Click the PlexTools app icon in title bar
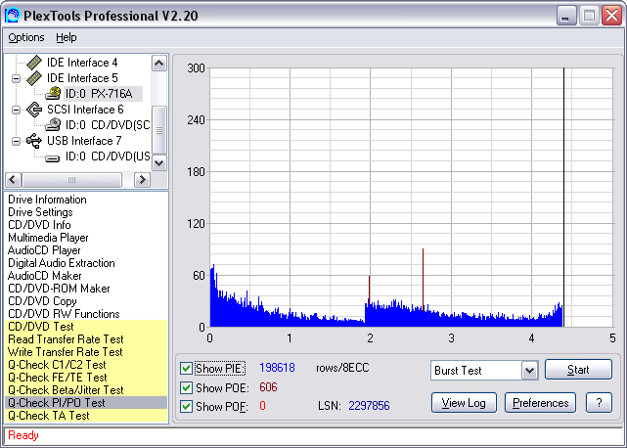627x448 pixels. pos(12,16)
